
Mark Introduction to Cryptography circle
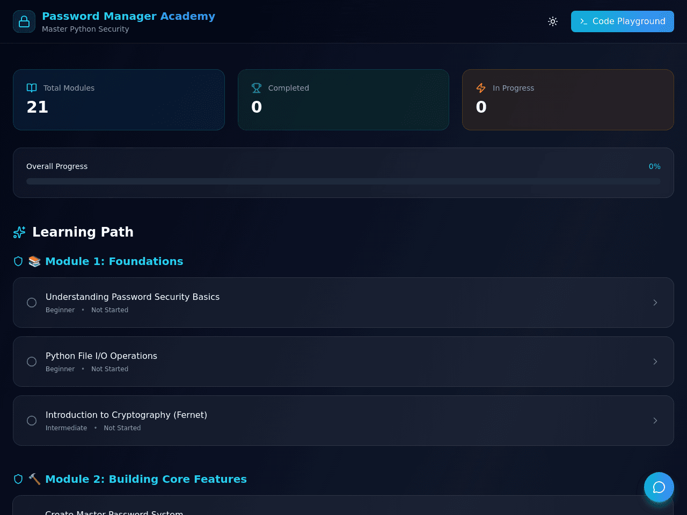(32, 421)
